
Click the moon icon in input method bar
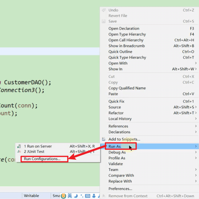point(76,196)
